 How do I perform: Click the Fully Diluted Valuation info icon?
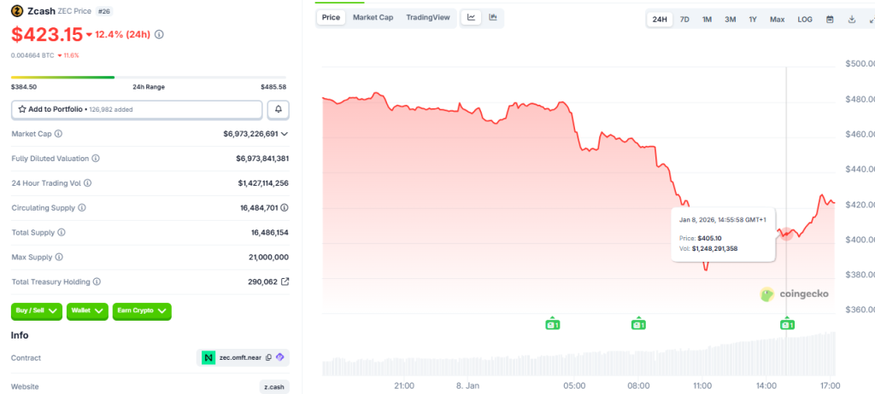pyautogui.click(x=96, y=159)
